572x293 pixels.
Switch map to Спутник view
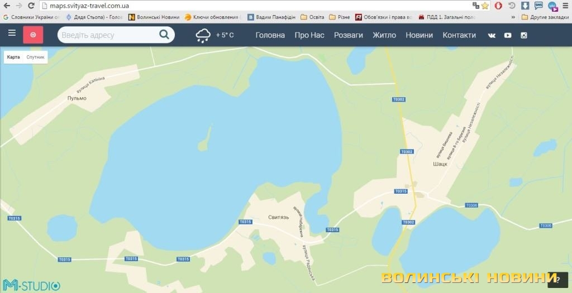(36, 57)
